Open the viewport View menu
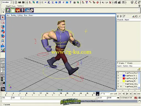This screenshot has width=141, height=106. point(8,15)
